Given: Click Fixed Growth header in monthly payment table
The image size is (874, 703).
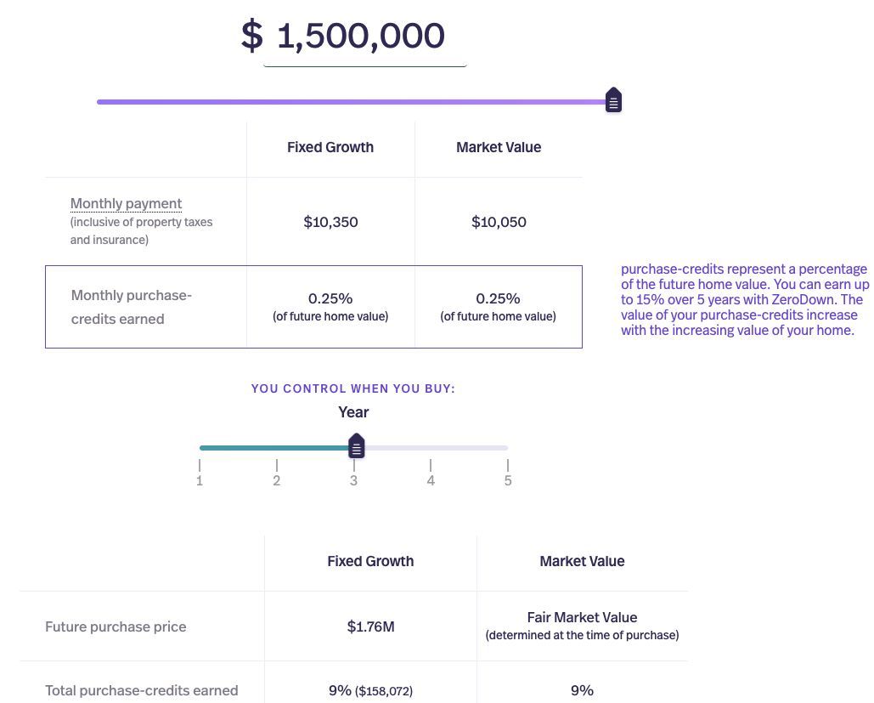Looking at the screenshot, I should click(x=330, y=147).
